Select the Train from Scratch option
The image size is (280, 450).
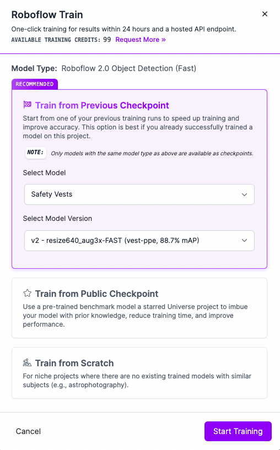pos(139,373)
